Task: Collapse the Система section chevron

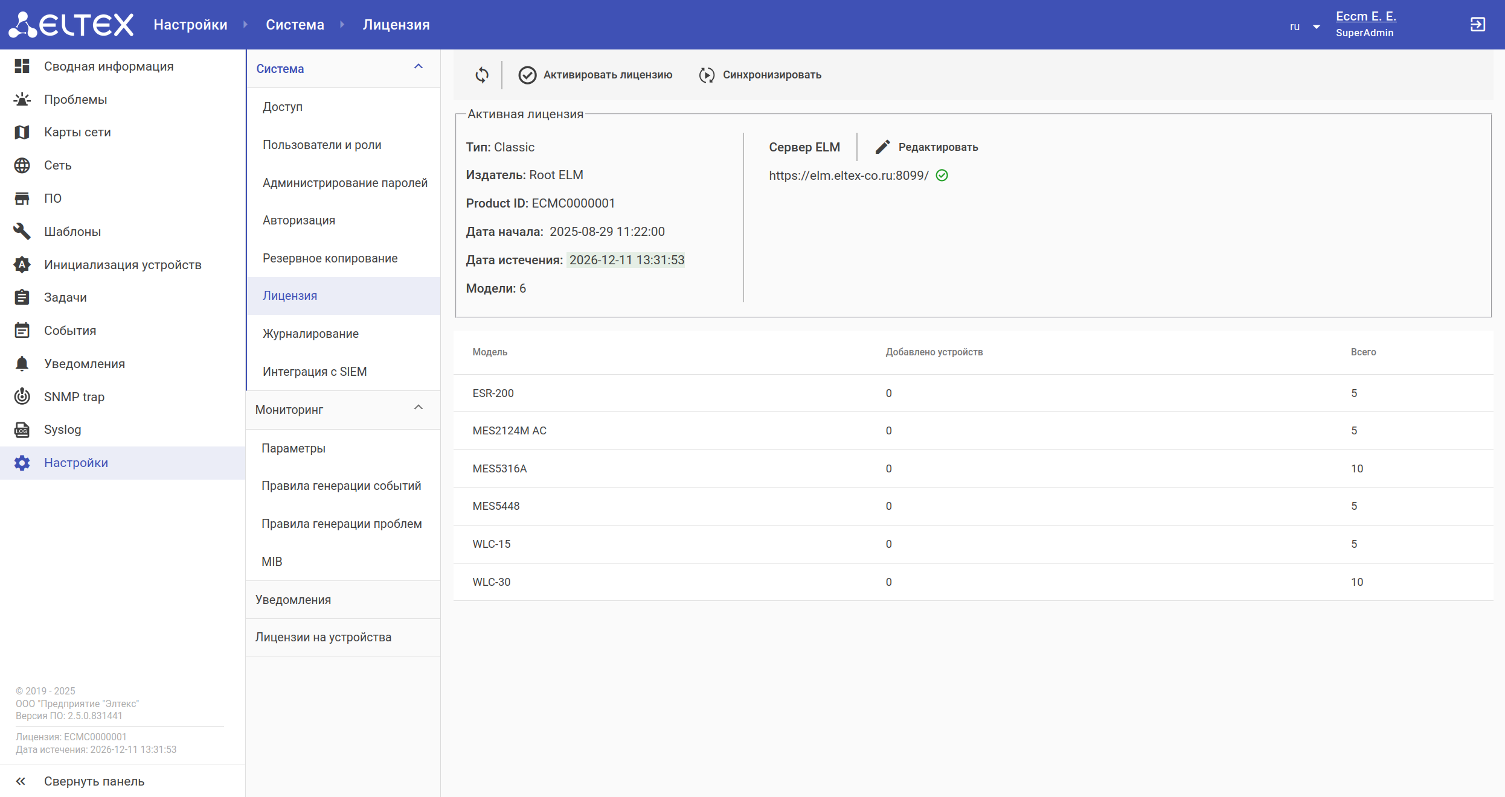Action: [418, 67]
